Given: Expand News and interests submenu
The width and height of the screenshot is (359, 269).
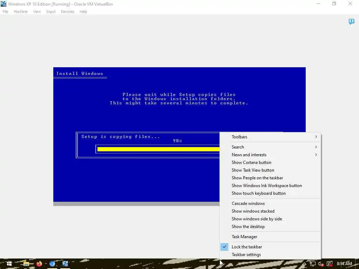Looking at the screenshot, I should pyautogui.click(x=270, y=154).
